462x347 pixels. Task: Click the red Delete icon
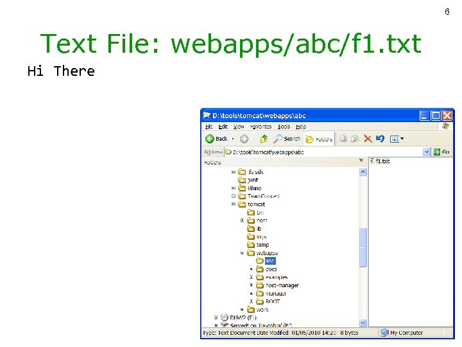pos(368,139)
